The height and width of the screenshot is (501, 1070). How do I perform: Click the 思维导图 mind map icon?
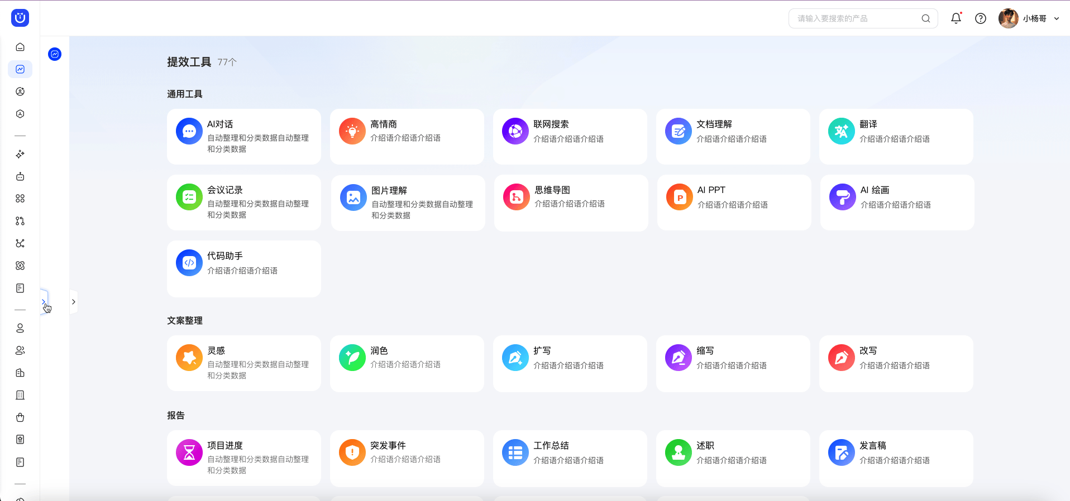click(517, 197)
